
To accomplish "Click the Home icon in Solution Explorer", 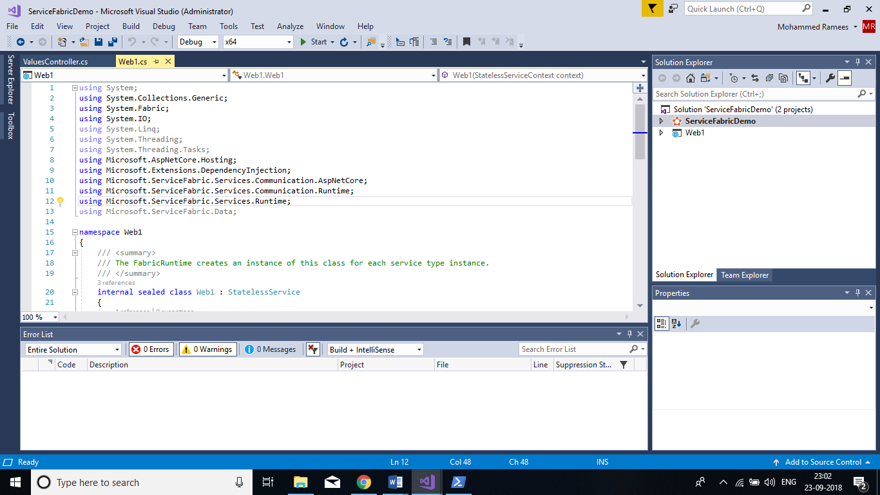I will pos(691,78).
